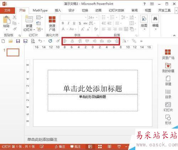Screen dimensions: 178x150
Task: Click the Distribute Vertically icon
Action: (117, 41)
